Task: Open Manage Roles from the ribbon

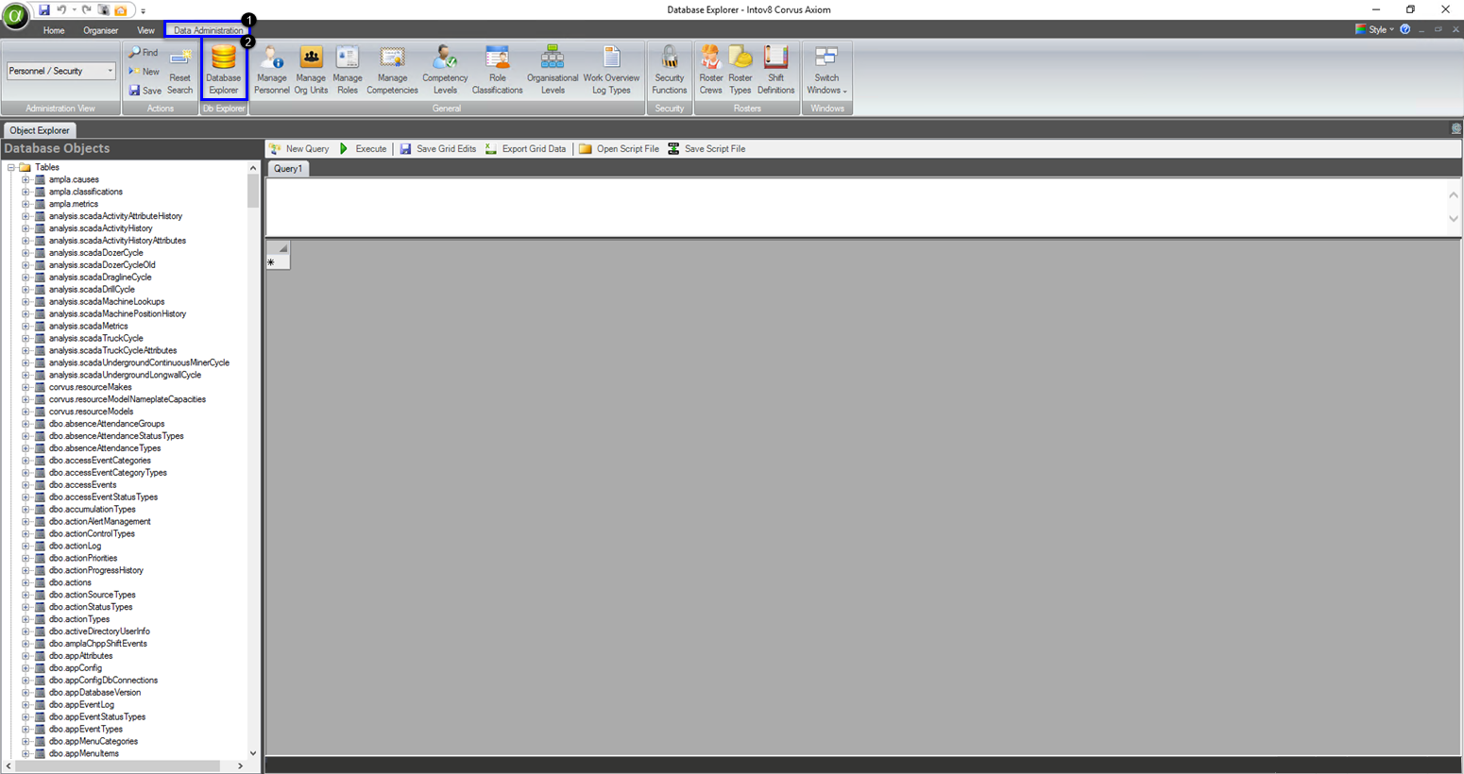Action: point(348,70)
